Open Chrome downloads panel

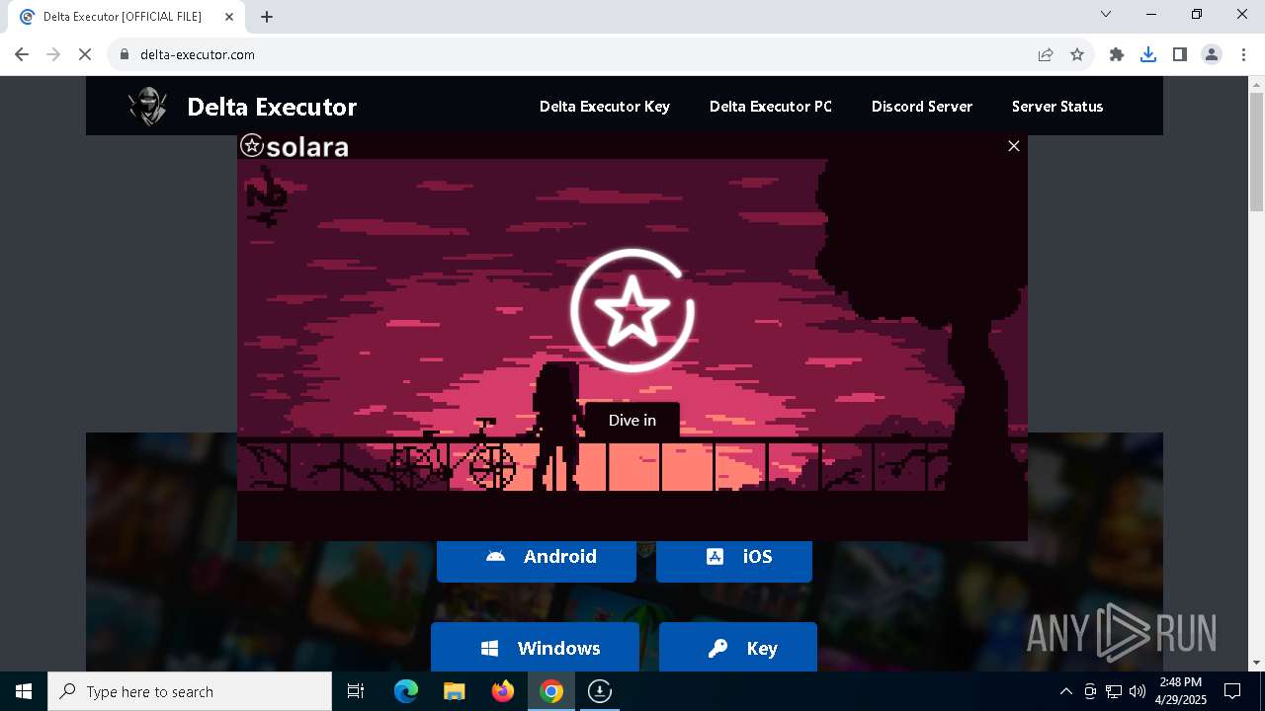coord(1148,54)
